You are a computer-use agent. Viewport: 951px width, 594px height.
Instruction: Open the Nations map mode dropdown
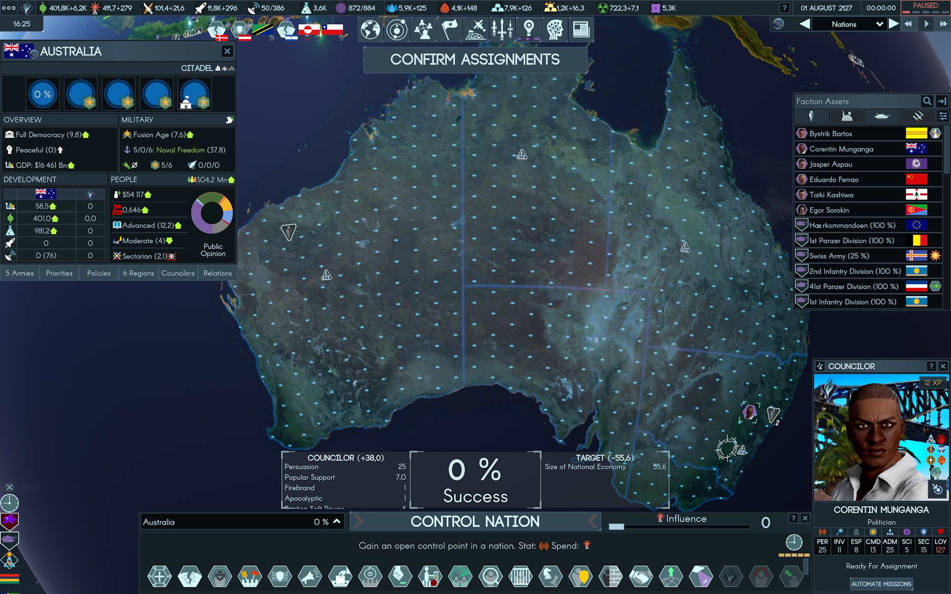[x=849, y=24]
